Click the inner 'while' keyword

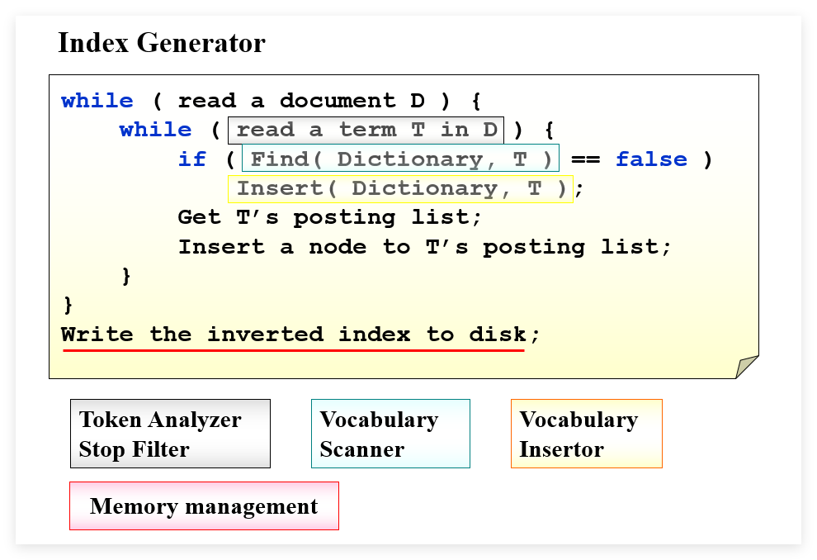[156, 130]
